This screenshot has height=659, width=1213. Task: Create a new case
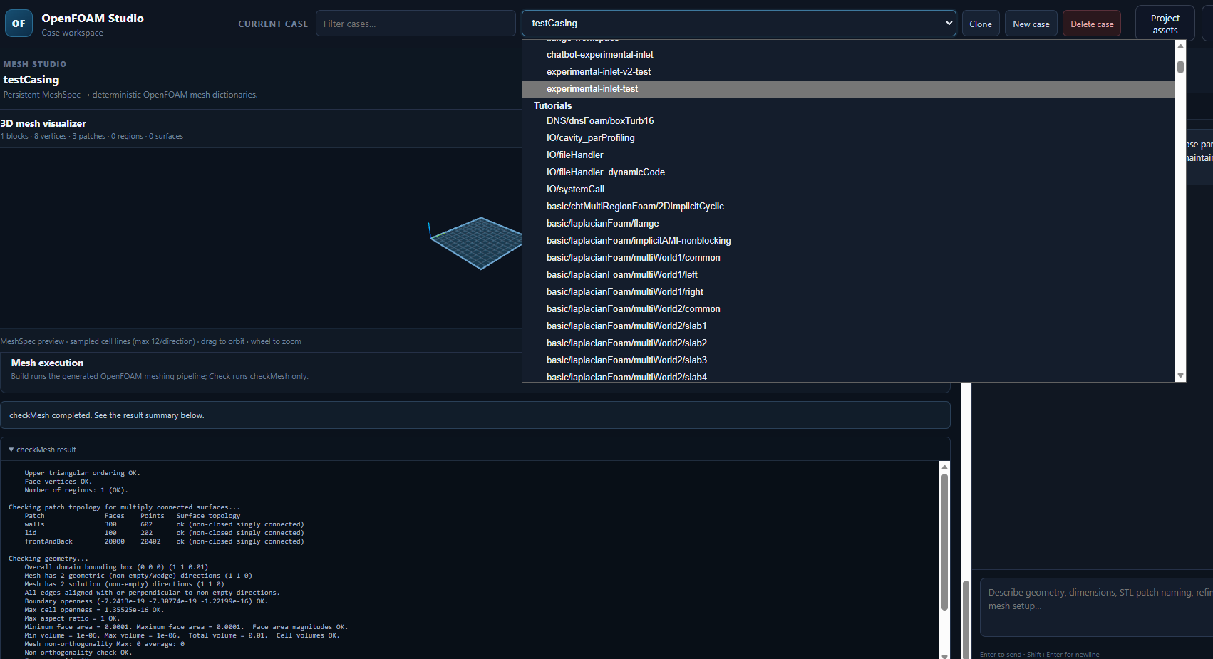pyautogui.click(x=1031, y=24)
